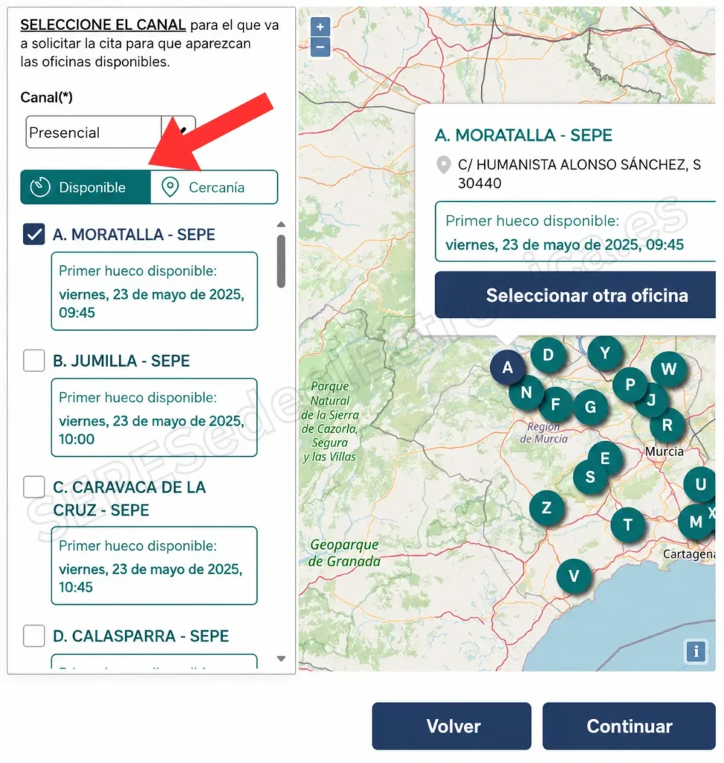Check the B. JUMILLA - SEPE checkbox

pos(34,361)
